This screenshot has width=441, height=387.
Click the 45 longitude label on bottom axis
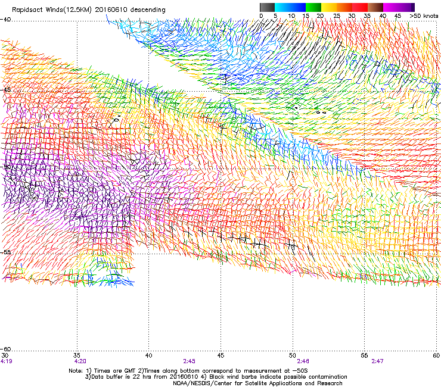(220, 355)
